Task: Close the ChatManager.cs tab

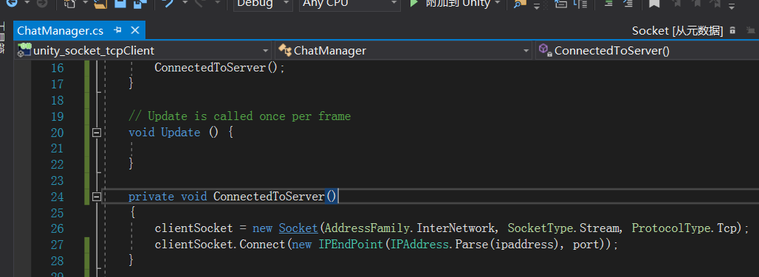Action: coord(135,30)
